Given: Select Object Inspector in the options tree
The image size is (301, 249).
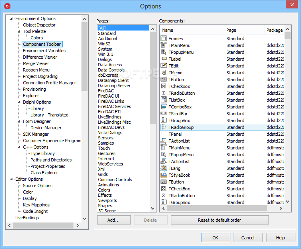Looking at the screenshot, I should coord(39,25).
